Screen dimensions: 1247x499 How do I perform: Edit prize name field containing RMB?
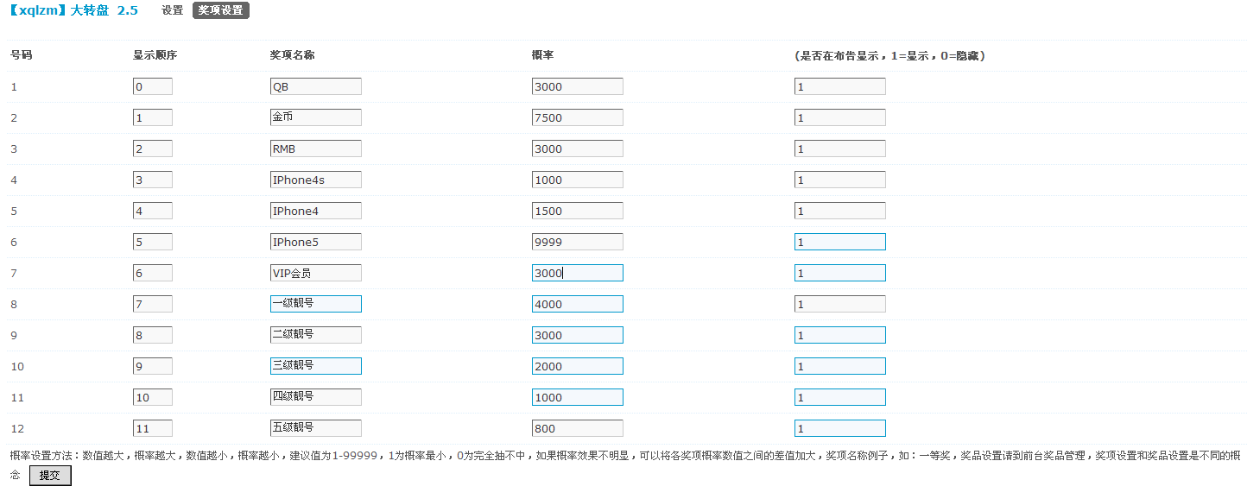pyautogui.click(x=316, y=148)
